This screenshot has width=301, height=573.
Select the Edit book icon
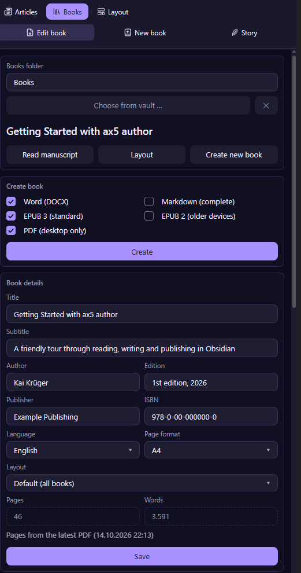pyautogui.click(x=30, y=33)
